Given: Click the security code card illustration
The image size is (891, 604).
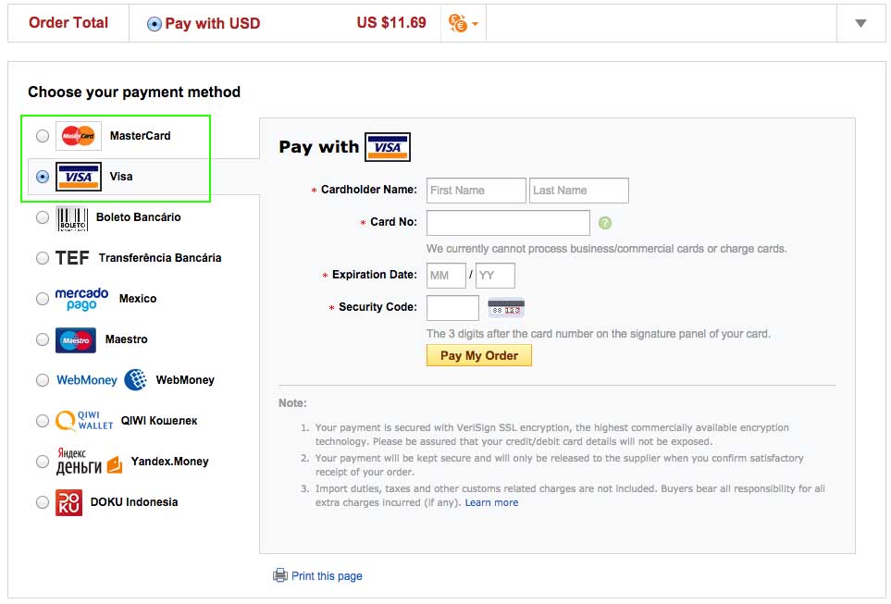Looking at the screenshot, I should 506,308.
